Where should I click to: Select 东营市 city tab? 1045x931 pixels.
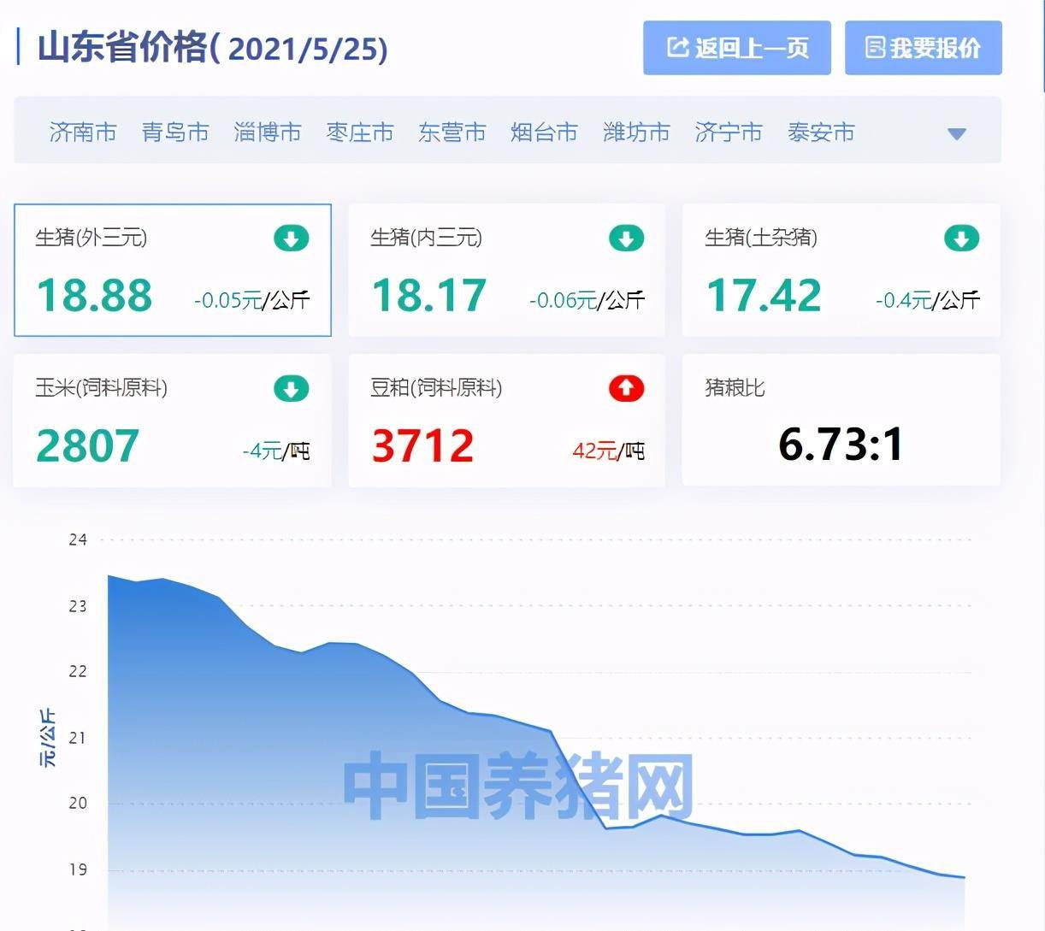pos(452,133)
